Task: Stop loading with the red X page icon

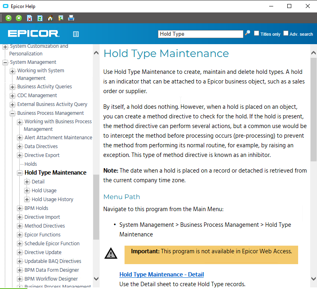Action: click(29, 18)
